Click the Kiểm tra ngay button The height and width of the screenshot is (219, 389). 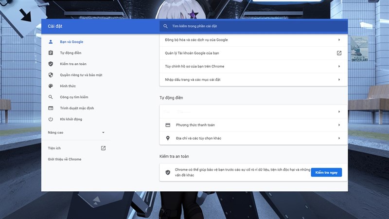(326, 172)
